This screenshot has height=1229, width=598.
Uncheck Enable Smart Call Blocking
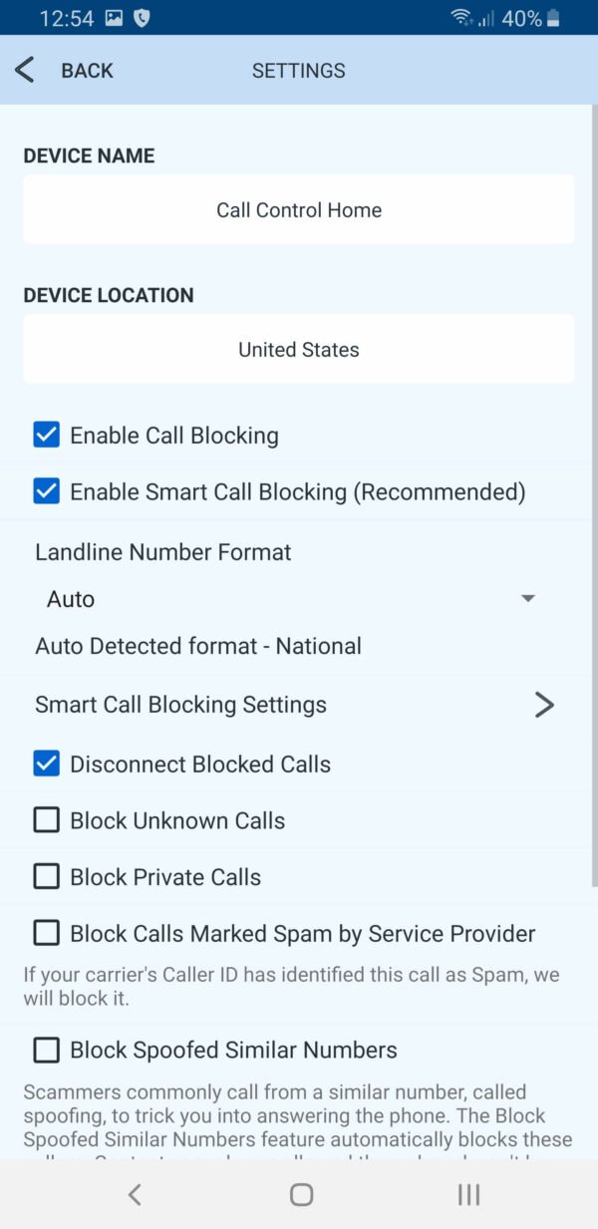[46, 491]
